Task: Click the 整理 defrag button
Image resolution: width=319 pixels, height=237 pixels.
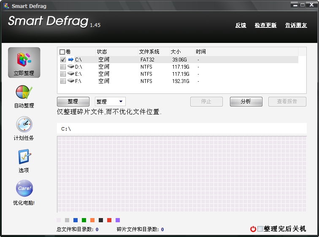Action: click(x=73, y=101)
